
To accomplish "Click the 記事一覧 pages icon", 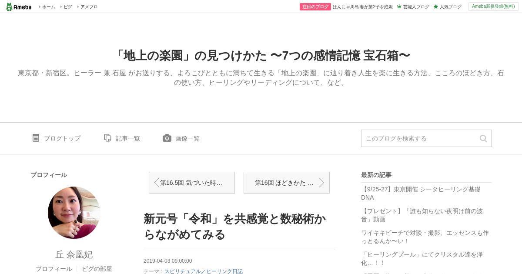I will [108, 138].
